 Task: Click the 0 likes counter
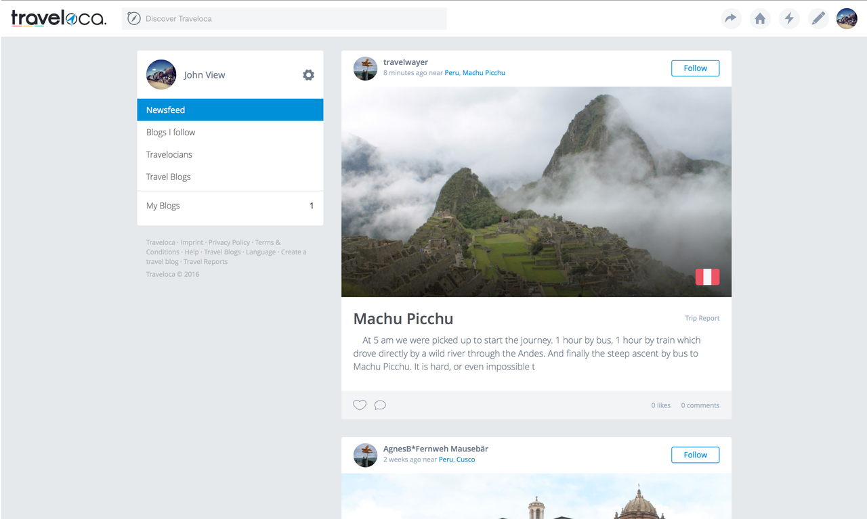pyautogui.click(x=661, y=405)
